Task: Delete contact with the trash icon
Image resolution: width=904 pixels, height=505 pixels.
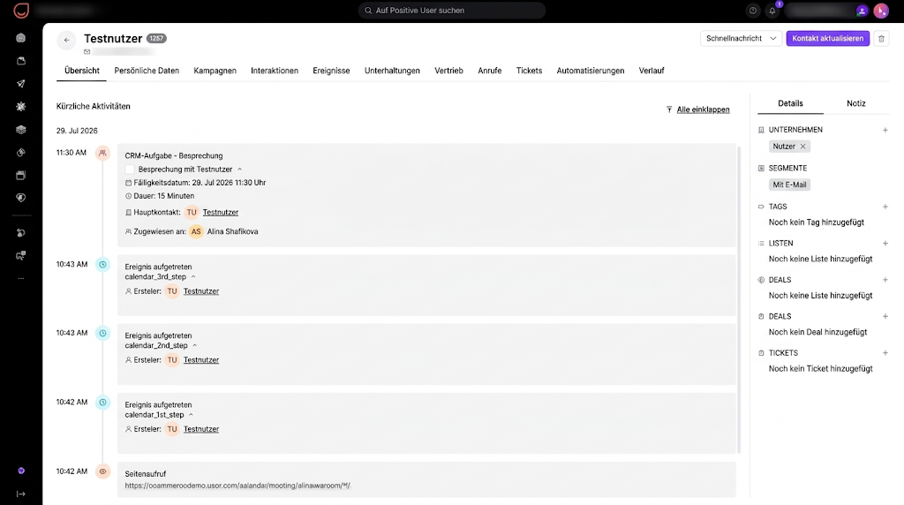Action: (881, 39)
